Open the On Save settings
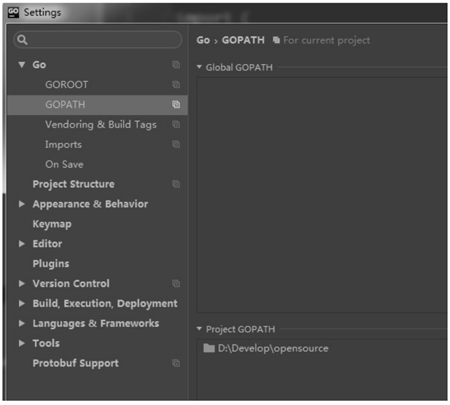This screenshot has height=405, width=450. 64,164
